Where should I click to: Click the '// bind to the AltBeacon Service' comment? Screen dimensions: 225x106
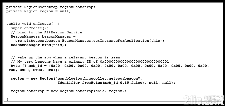tap(46, 32)
